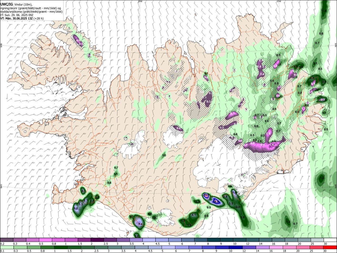Pick the deep blue rain swatch between 10 and 12
Viewport: 337px width, 253px height.
coord(236,247)
